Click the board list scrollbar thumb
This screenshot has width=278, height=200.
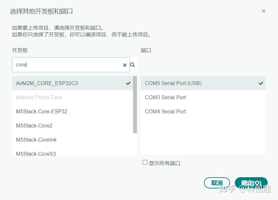click(x=135, y=104)
